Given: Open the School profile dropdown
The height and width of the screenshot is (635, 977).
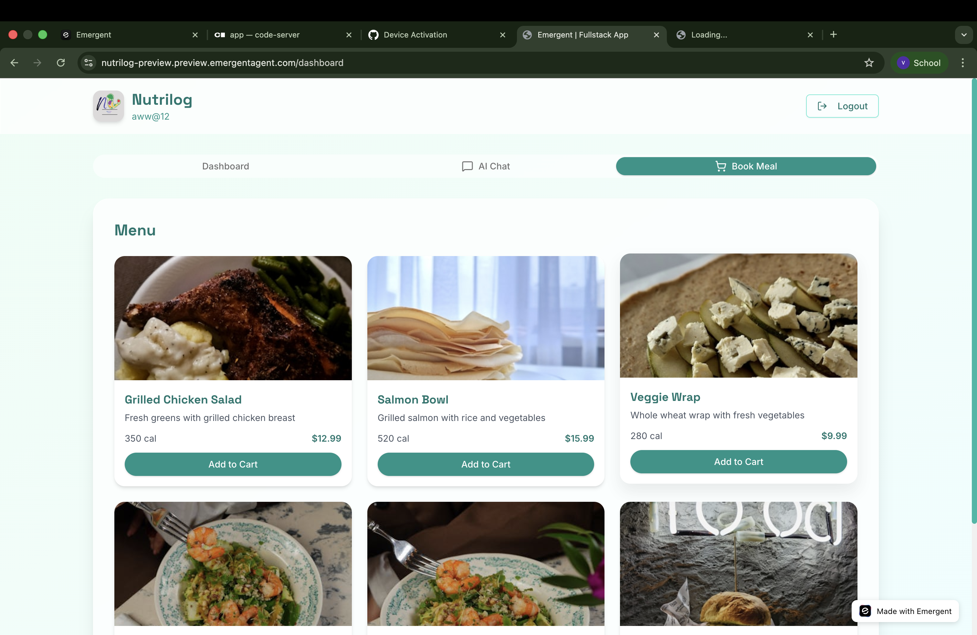Looking at the screenshot, I should pos(919,62).
